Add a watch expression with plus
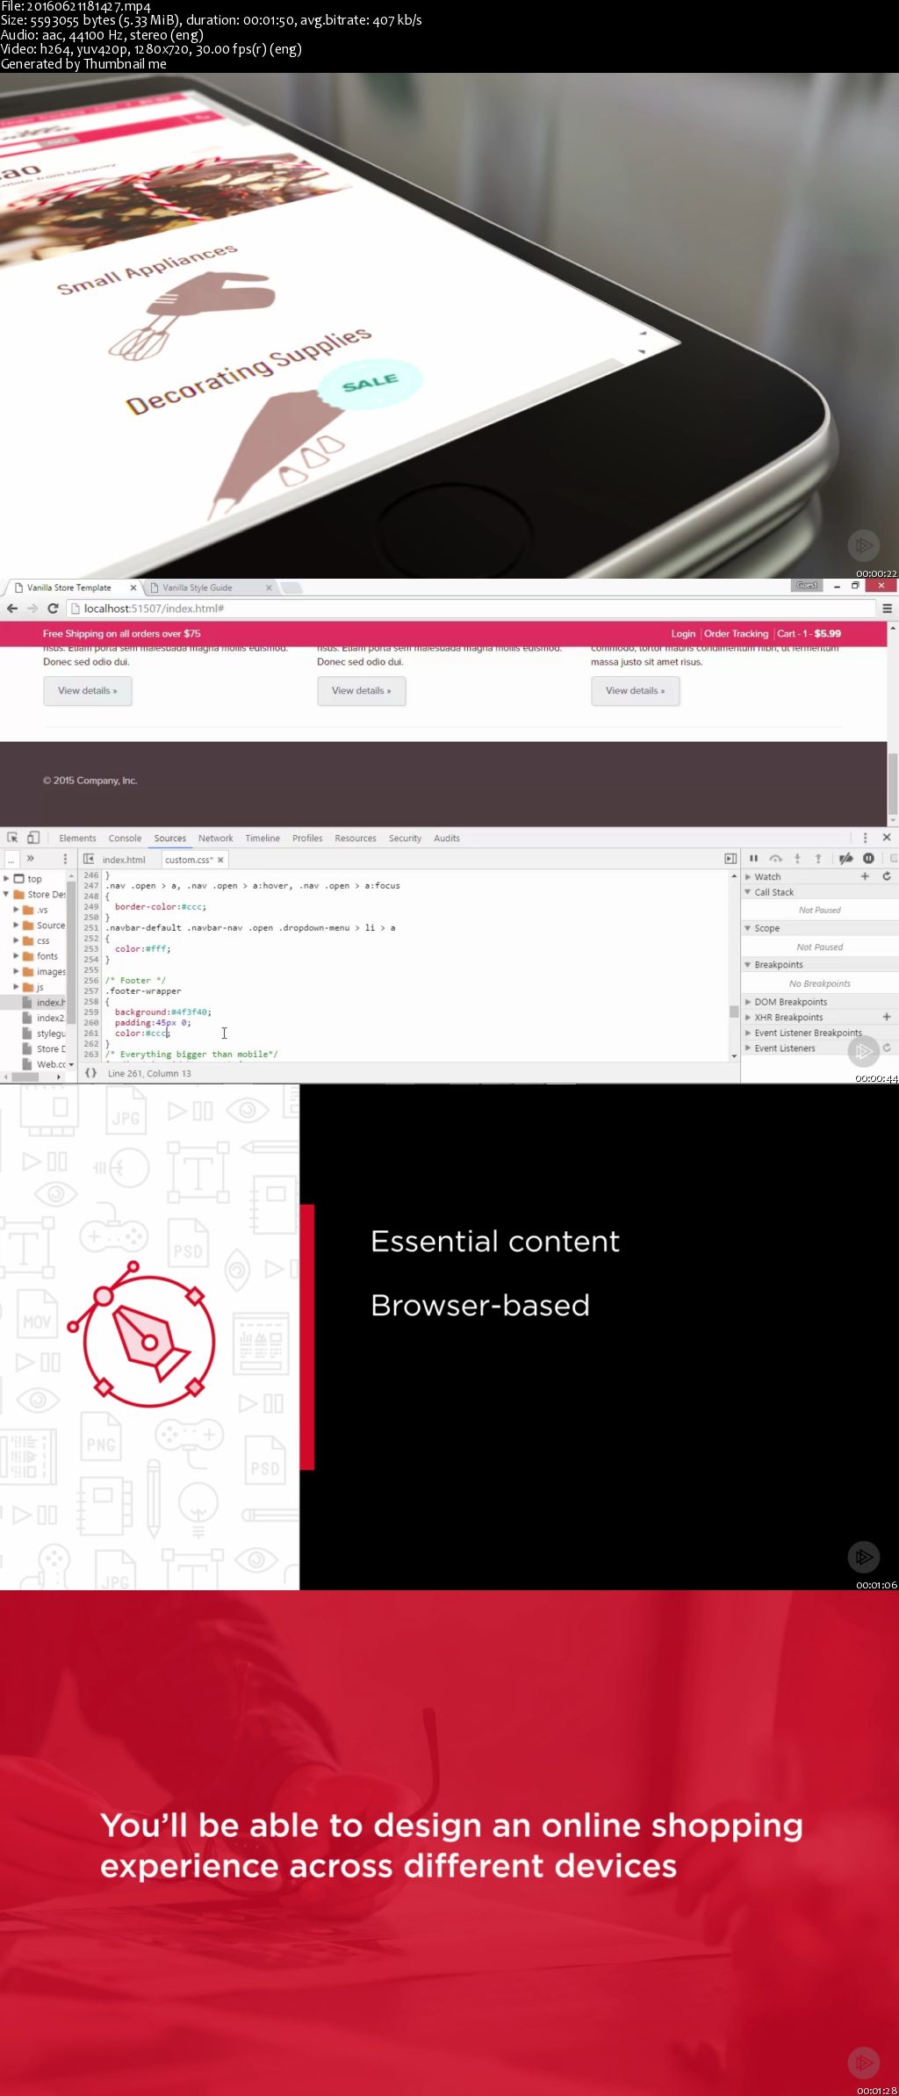 point(865,876)
